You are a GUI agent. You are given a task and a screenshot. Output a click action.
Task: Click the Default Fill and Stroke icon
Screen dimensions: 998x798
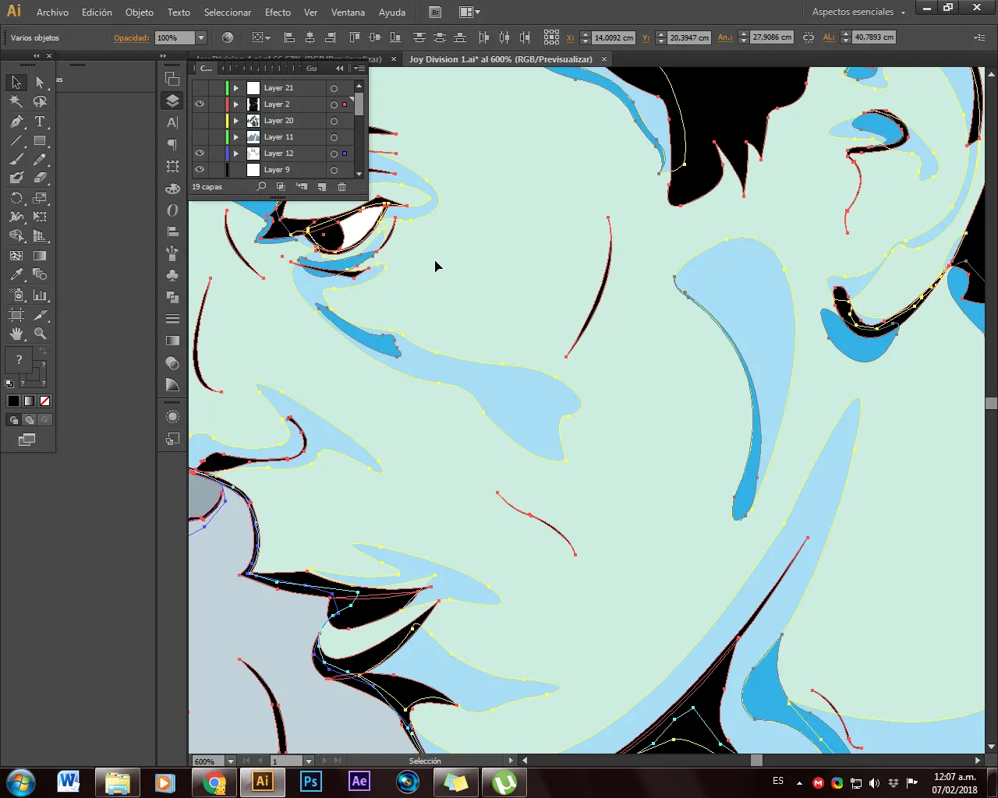[x=9, y=383]
